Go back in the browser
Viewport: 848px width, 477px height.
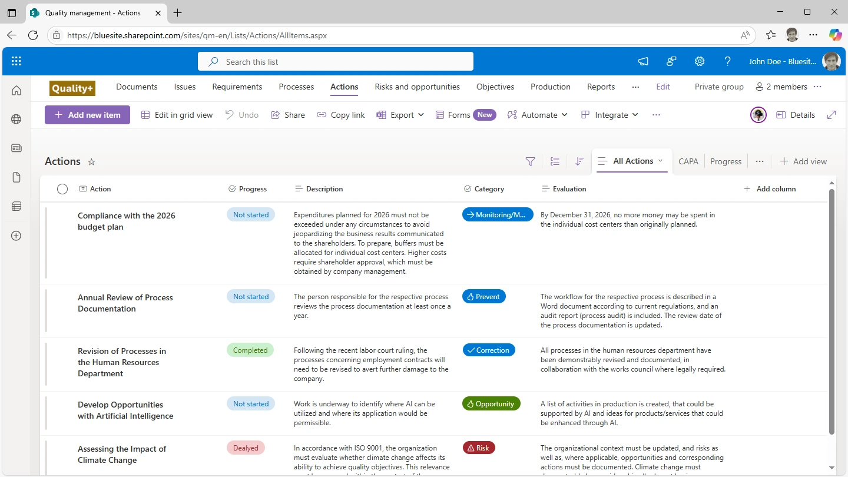click(x=12, y=35)
